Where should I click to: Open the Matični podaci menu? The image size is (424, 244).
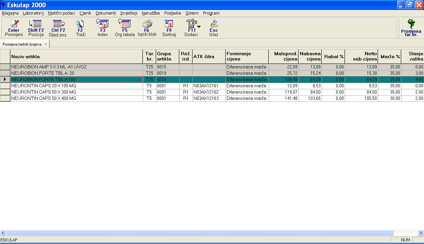click(x=62, y=13)
